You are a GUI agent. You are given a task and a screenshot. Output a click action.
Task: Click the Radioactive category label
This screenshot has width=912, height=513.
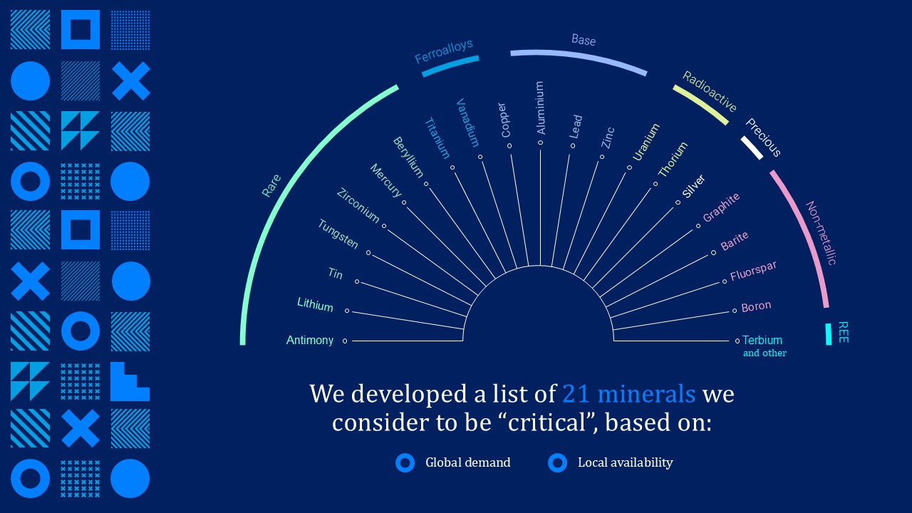coord(710,91)
